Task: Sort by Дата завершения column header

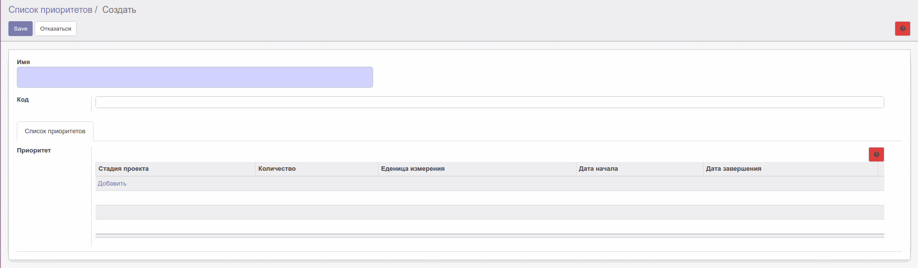Action: pyautogui.click(x=790, y=169)
